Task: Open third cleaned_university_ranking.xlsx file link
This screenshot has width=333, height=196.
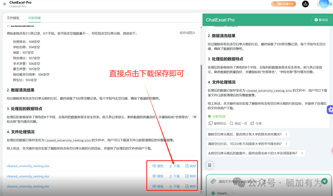Action: (x=28, y=186)
